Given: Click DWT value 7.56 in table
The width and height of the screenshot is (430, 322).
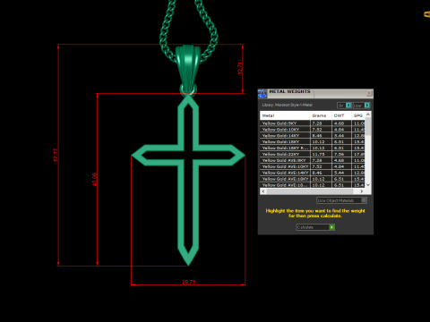Looking at the screenshot, I should pyautogui.click(x=339, y=154).
